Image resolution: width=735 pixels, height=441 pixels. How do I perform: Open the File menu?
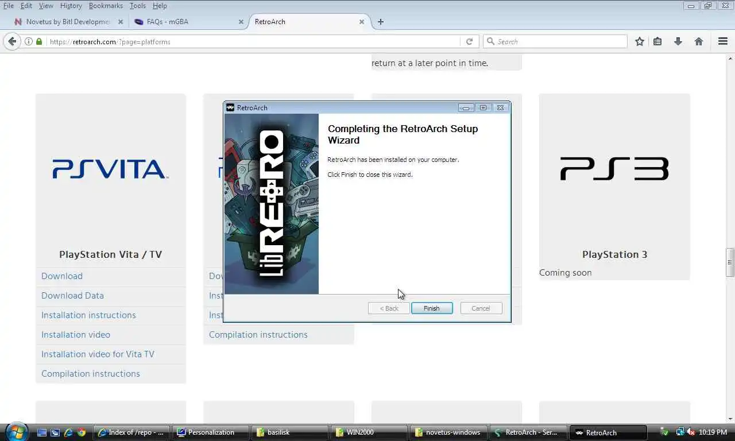pyautogui.click(x=9, y=6)
